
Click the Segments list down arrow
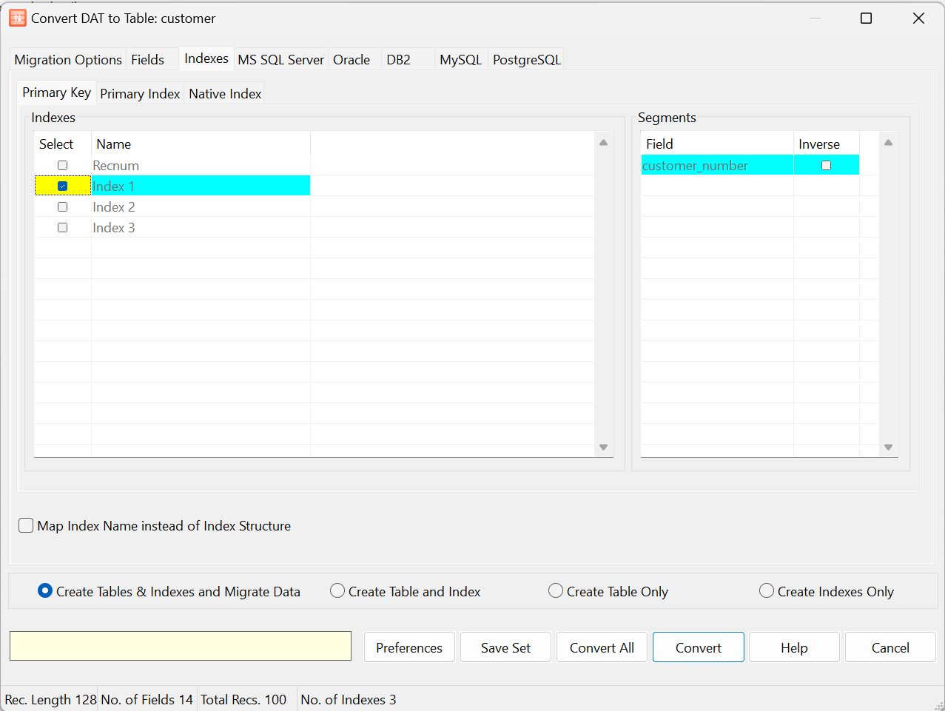pyautogui.click(x=888, y=447)
